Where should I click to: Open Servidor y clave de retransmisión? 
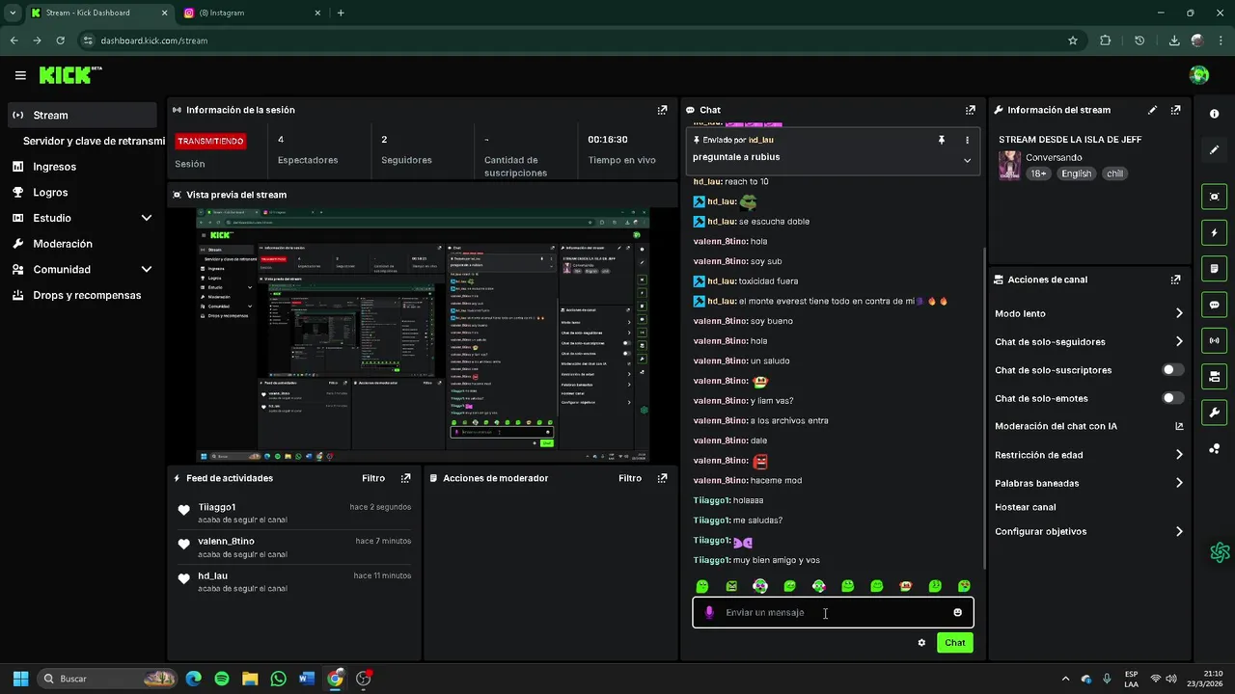click(94, 141)
